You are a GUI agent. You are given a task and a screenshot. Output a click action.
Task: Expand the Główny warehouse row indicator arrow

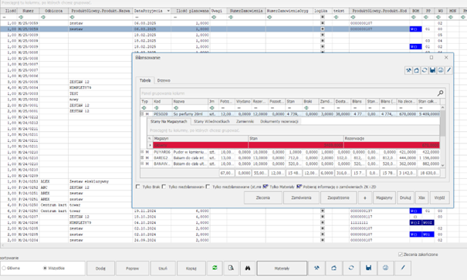150,145
